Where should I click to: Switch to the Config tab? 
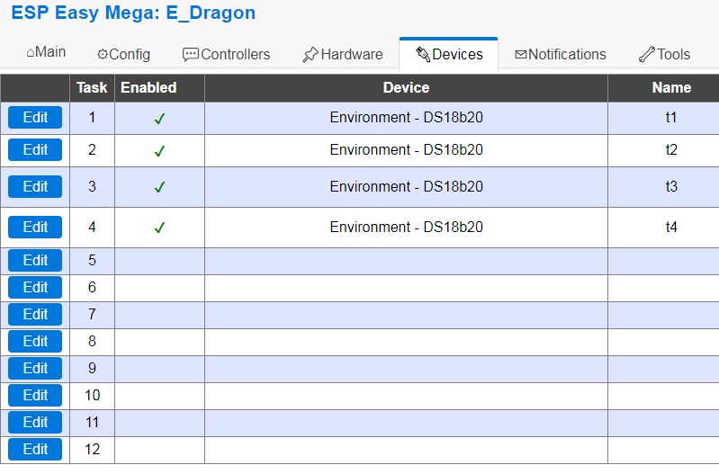(x=123, y=54)
